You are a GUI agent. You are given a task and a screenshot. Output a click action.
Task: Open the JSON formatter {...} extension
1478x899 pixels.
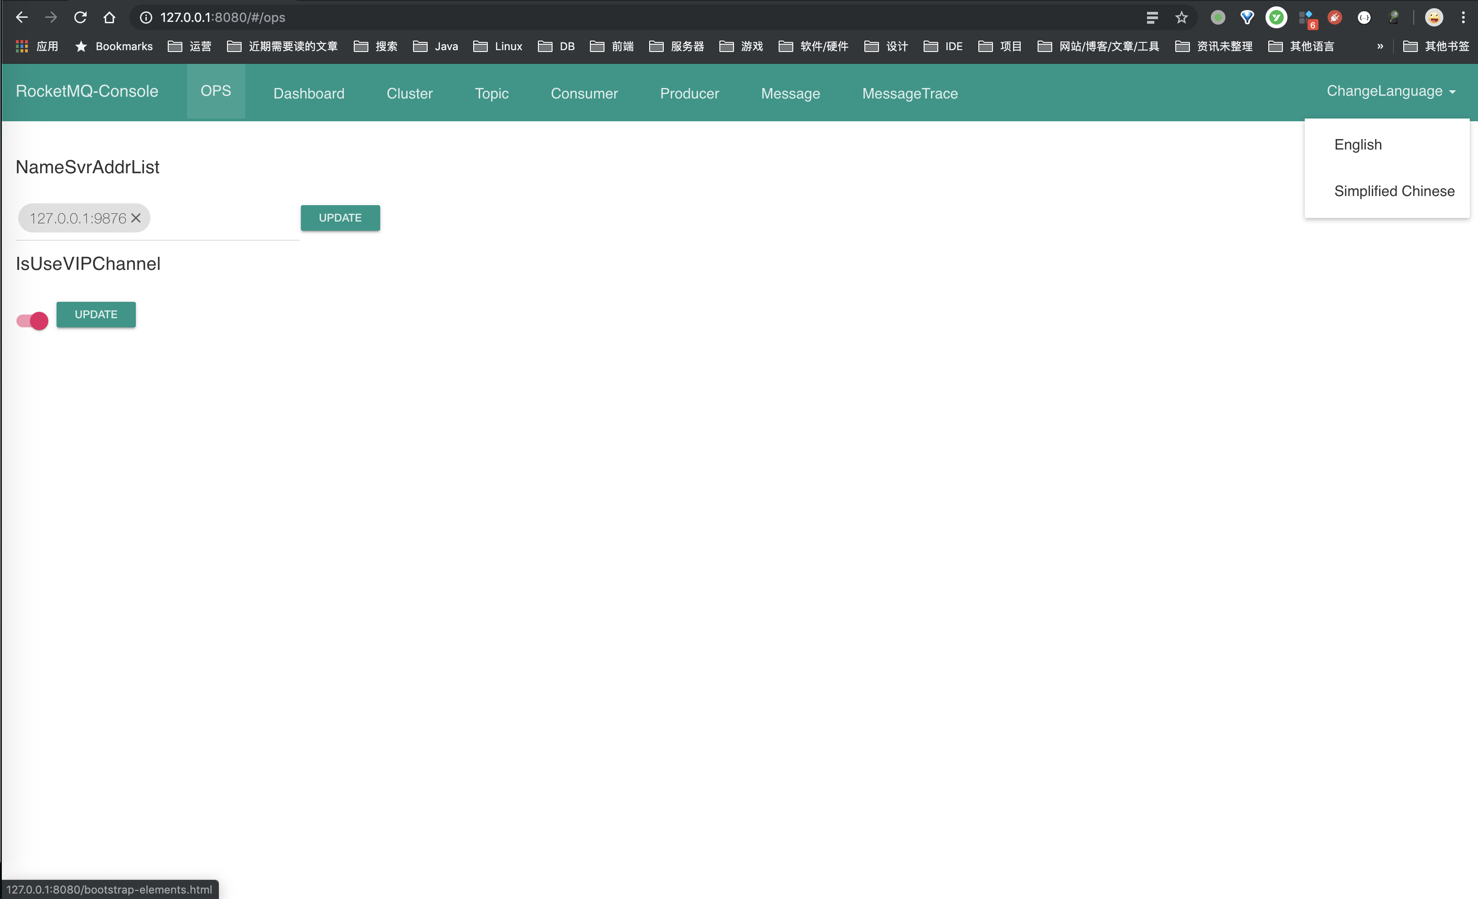click(1364, 17)
